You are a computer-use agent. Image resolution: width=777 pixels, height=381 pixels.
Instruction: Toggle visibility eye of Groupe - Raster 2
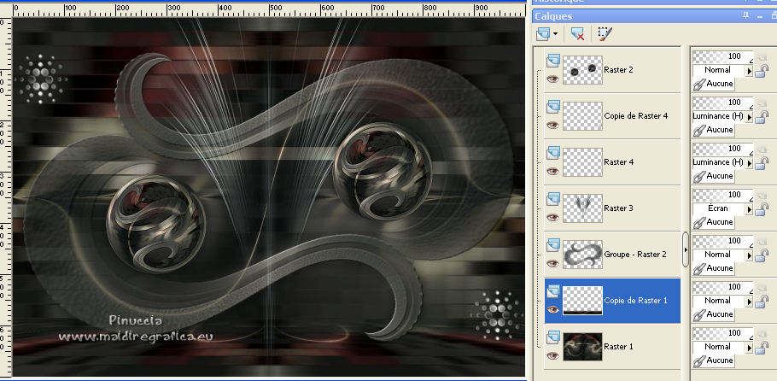coord(552,263)
